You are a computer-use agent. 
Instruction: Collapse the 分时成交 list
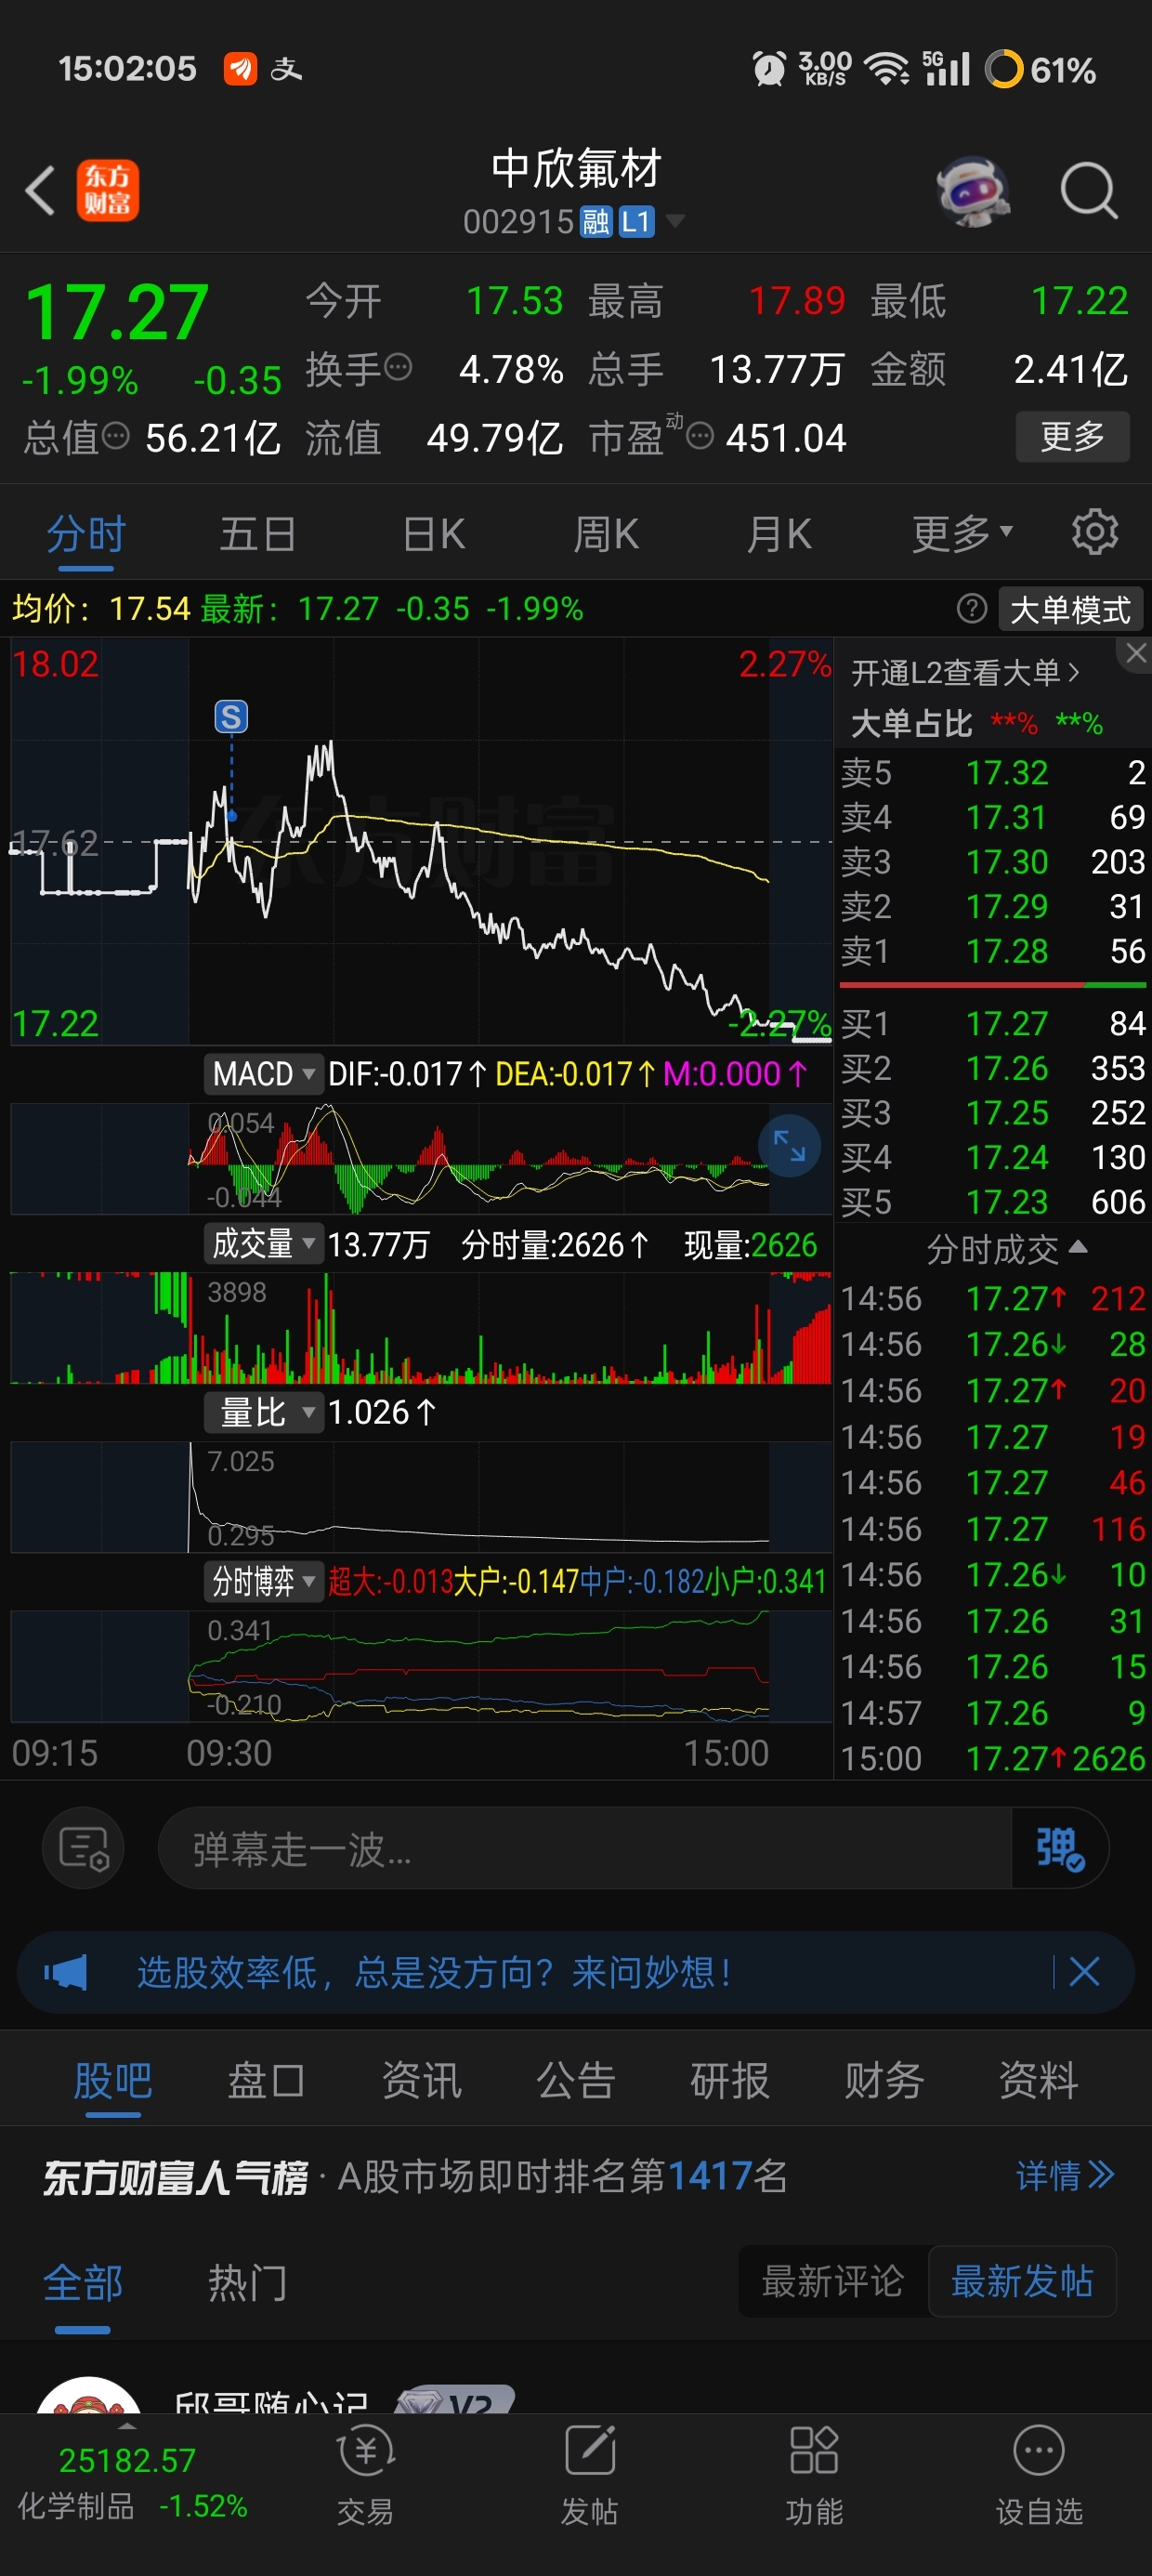[x=1006, y=1248]
